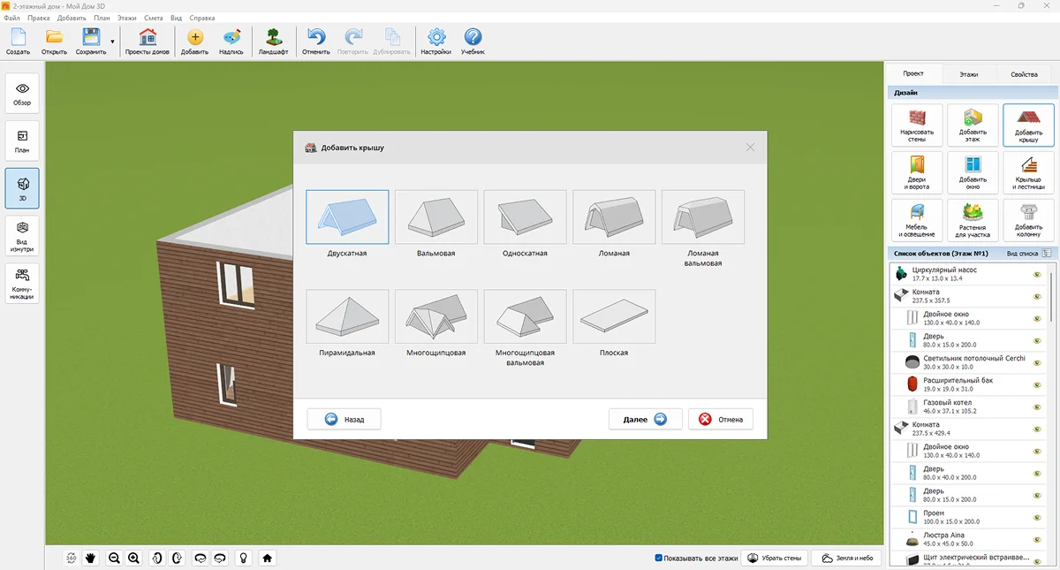Expand the Сохранить dropdown arrow
Viewport: 1060px width, 570px height.
[x=112, y=42]
